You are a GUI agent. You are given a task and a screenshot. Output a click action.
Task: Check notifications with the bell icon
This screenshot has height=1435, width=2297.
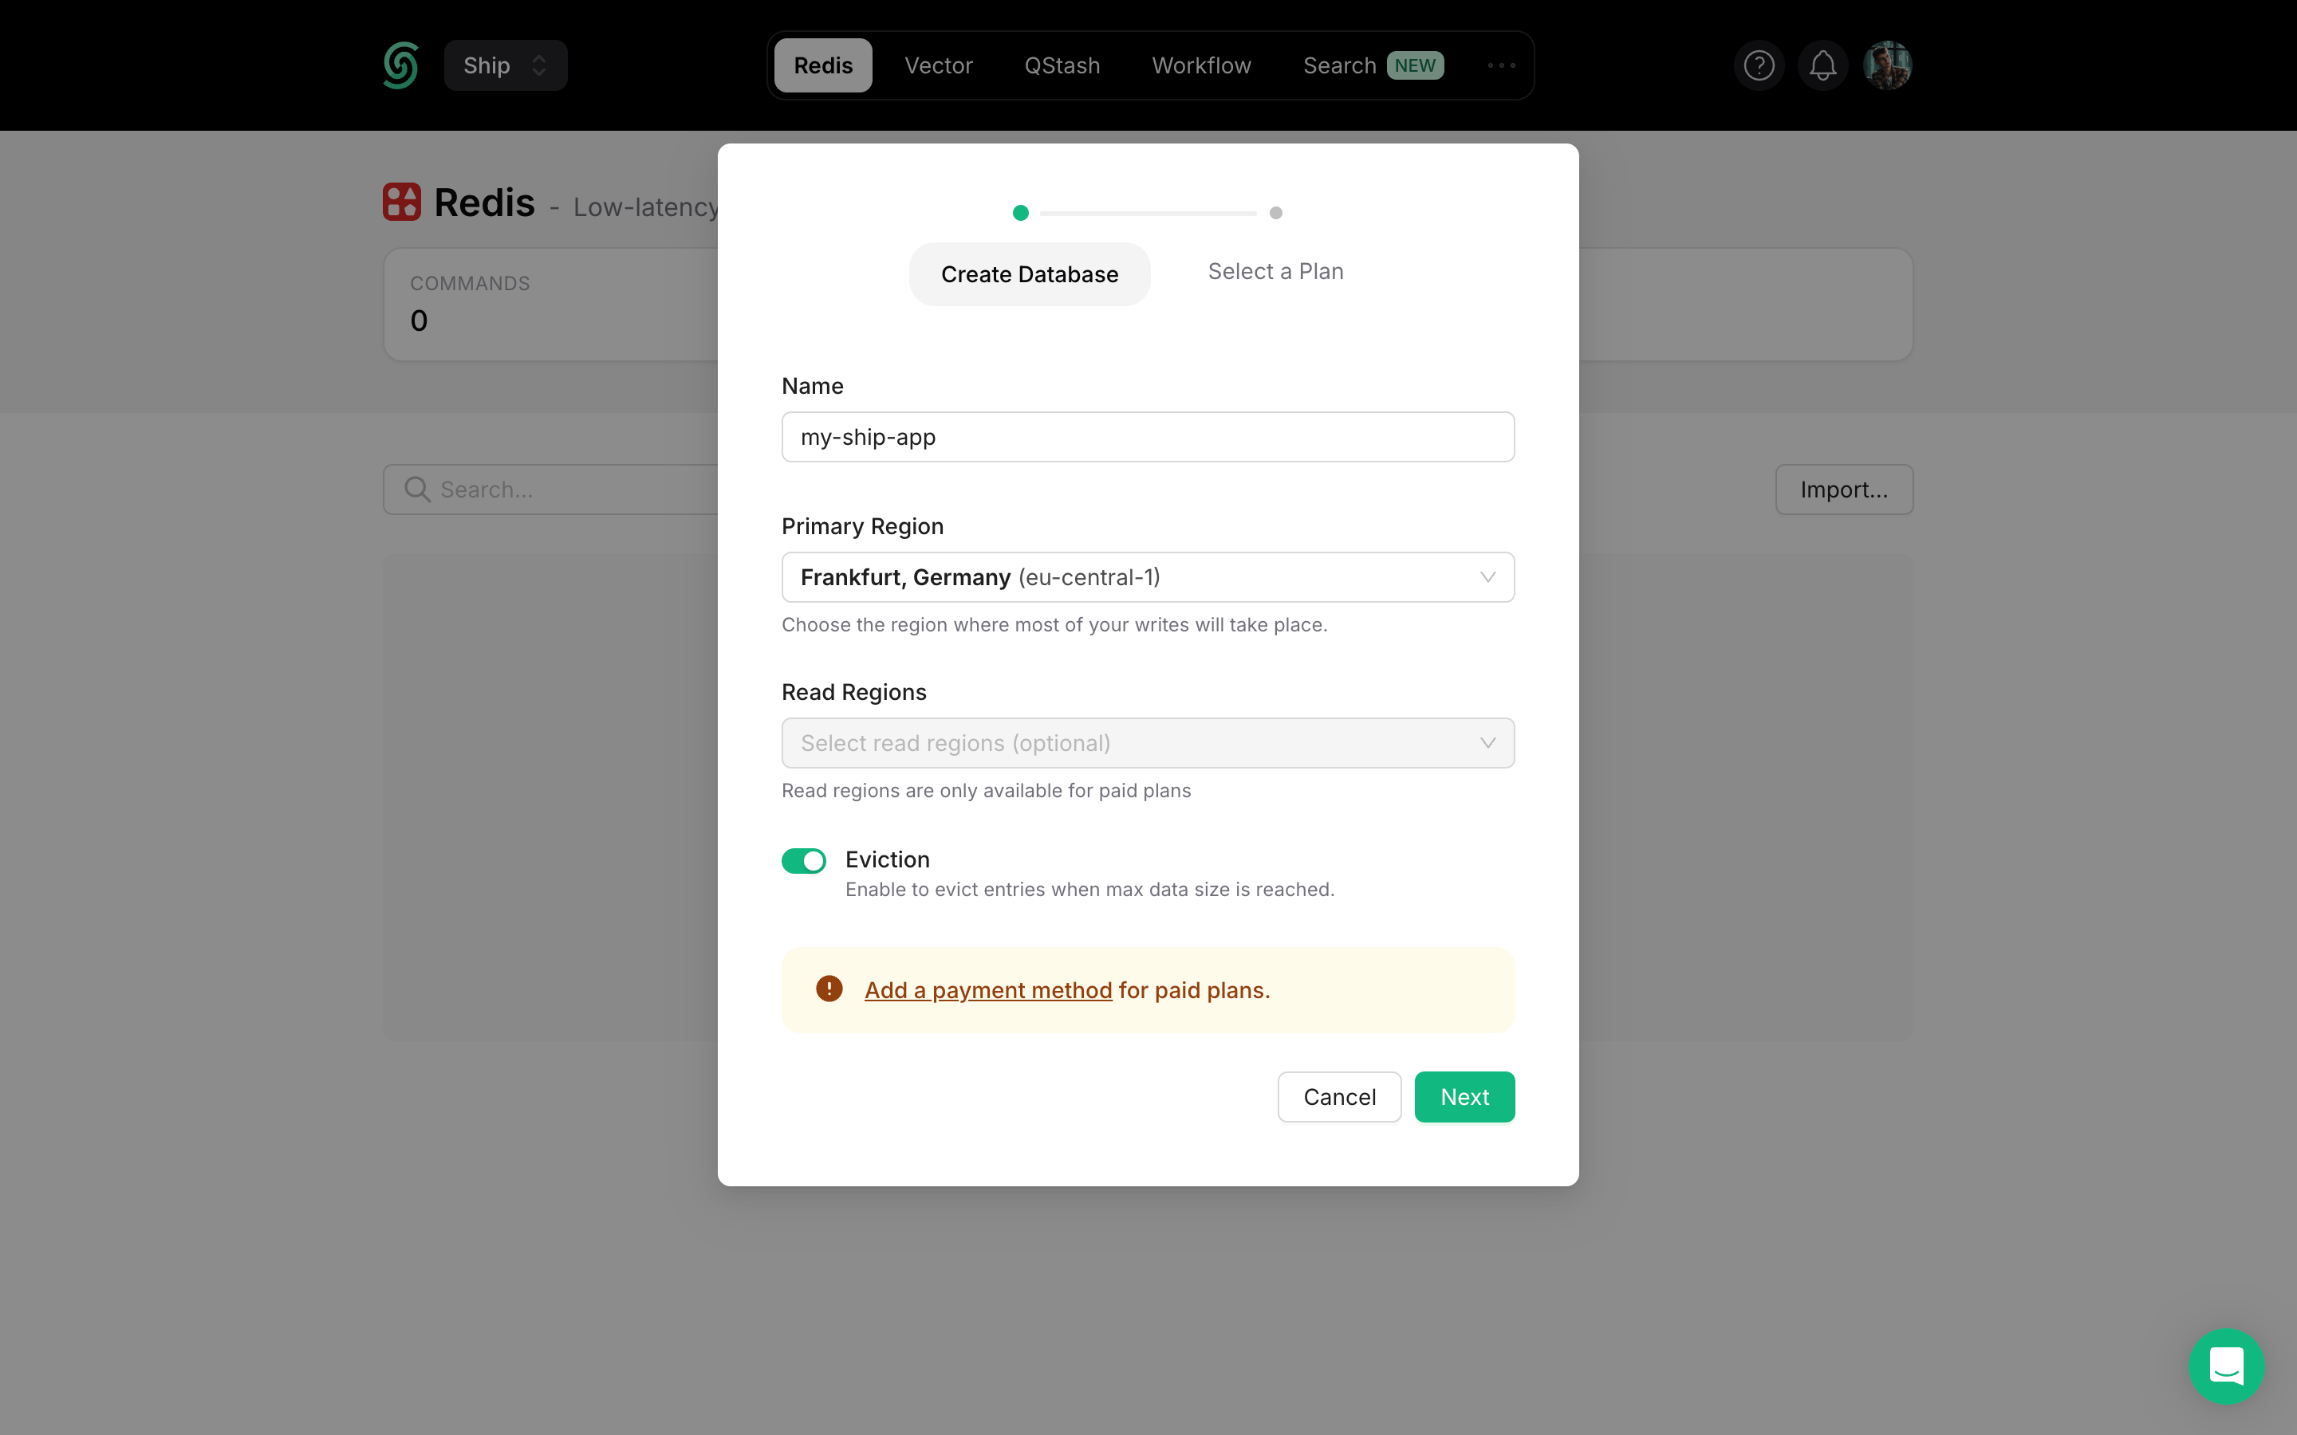point(1822,65)
